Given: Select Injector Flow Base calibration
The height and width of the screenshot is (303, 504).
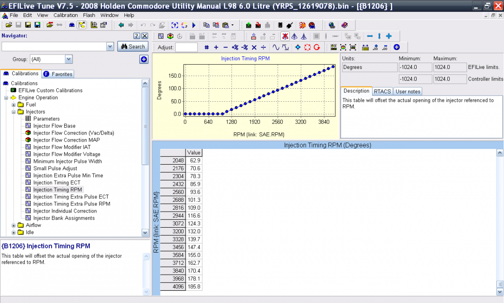Looking at the screenshot, I should tap(54, 126).
